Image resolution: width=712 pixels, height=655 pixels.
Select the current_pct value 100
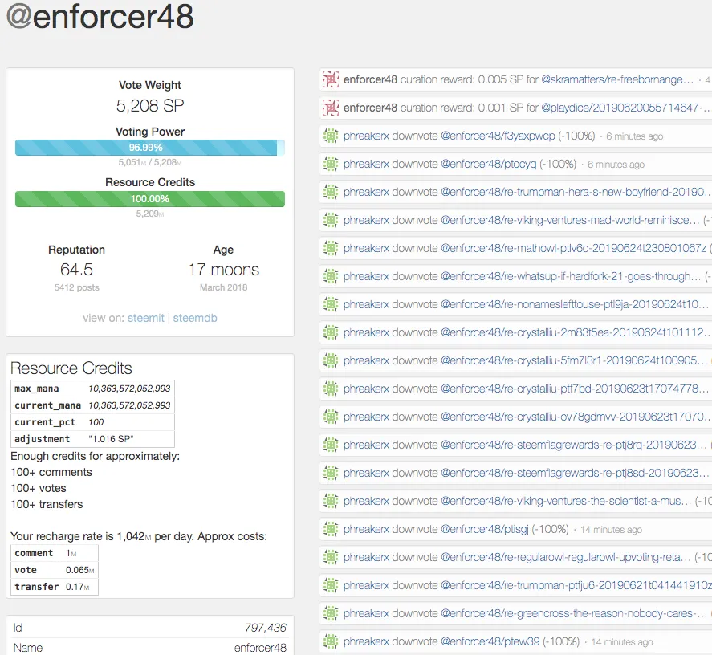coord(96,422)
